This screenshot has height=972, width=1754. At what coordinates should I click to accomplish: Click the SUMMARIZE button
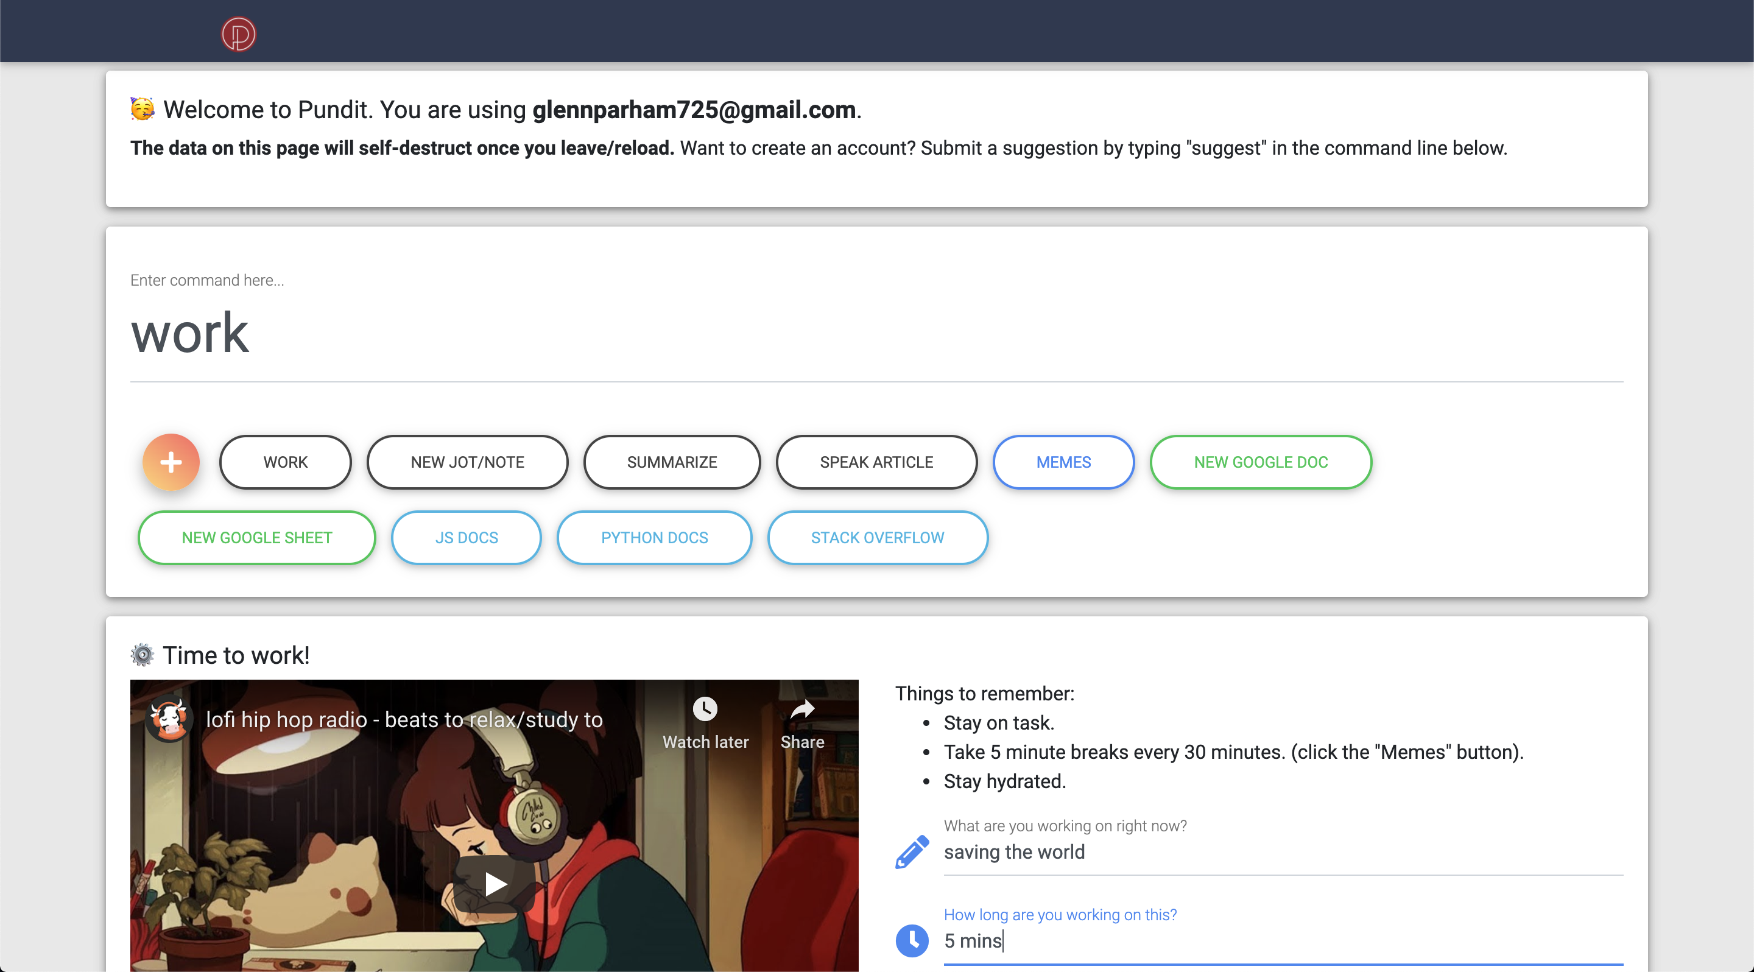(672, 462)
